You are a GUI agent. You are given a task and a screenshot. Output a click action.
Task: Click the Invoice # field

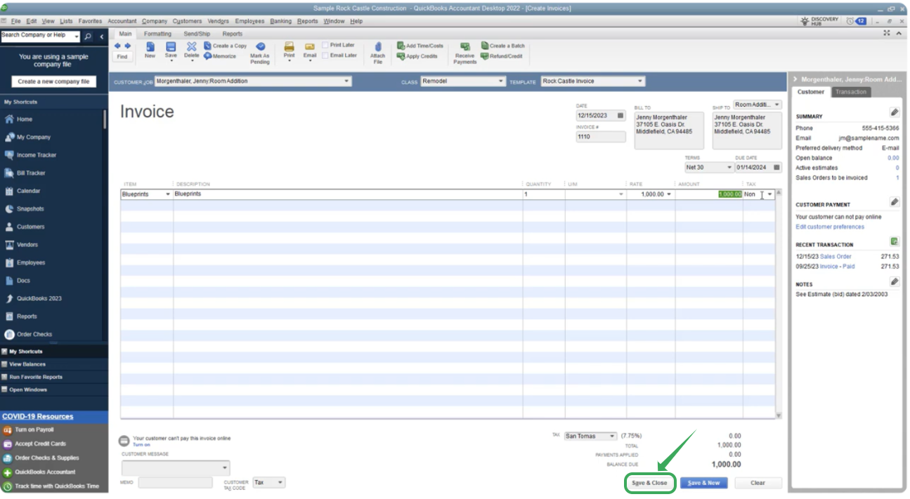click(x=601, y=137)
